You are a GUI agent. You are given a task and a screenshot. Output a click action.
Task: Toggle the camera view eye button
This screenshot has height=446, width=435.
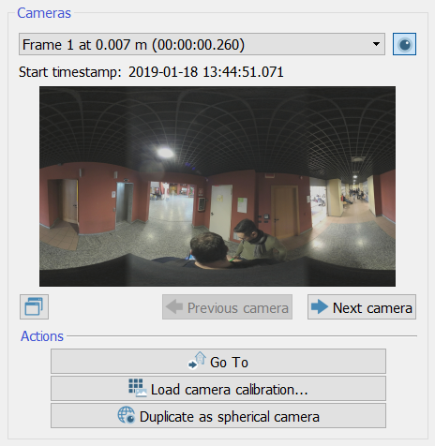[404, 44]
